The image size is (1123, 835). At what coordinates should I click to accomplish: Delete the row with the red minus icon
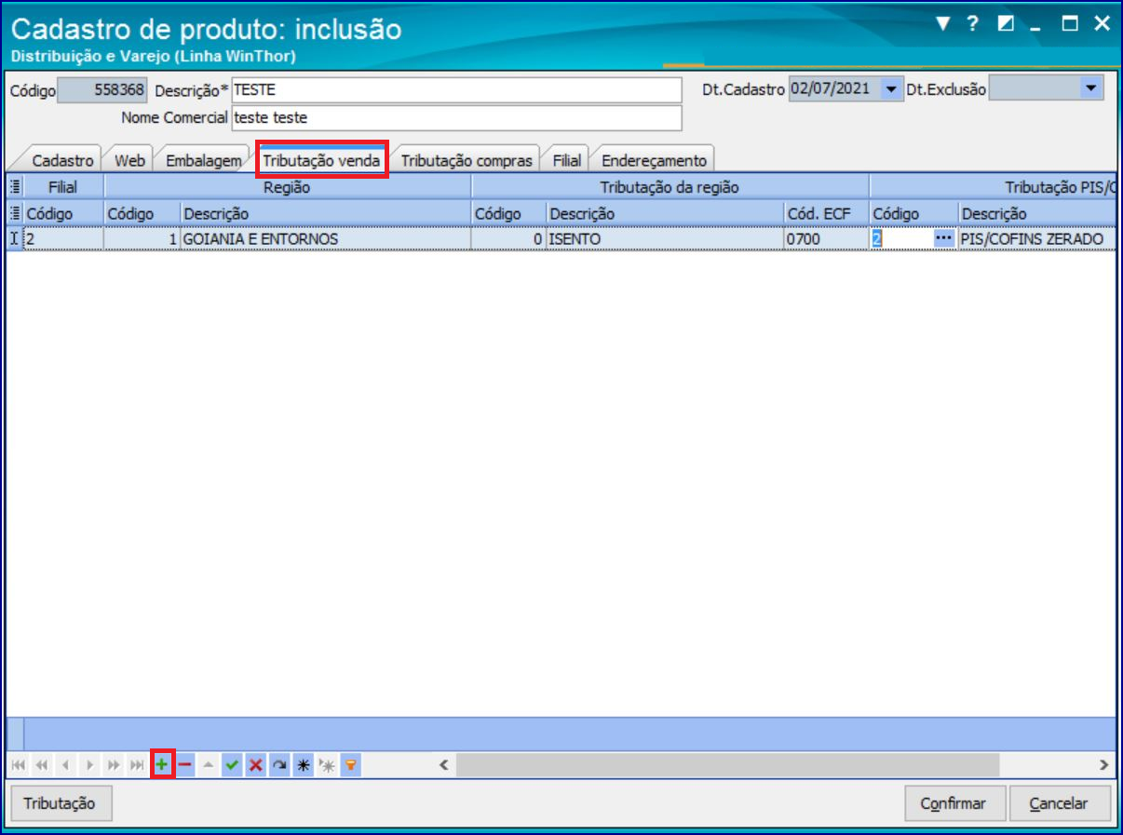(x=184, y=765)
